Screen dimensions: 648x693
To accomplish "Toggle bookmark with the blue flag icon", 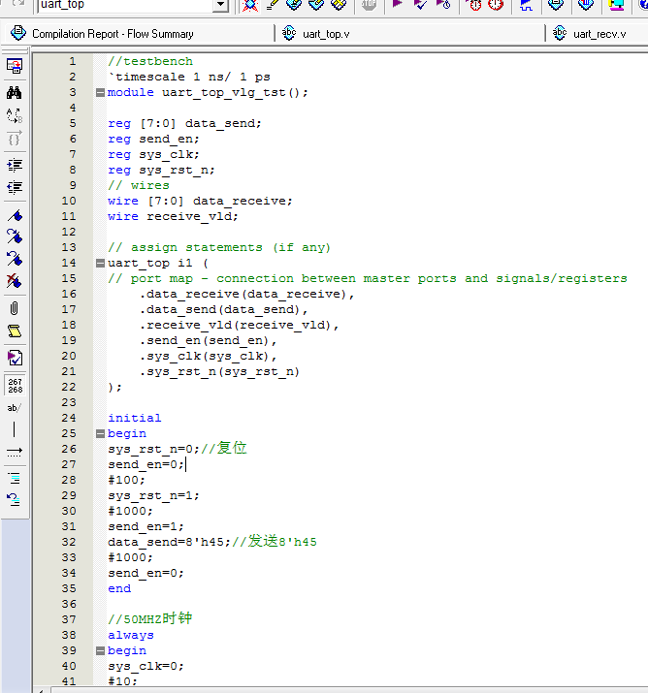I will pyautogui.click(x=15, y=215).
